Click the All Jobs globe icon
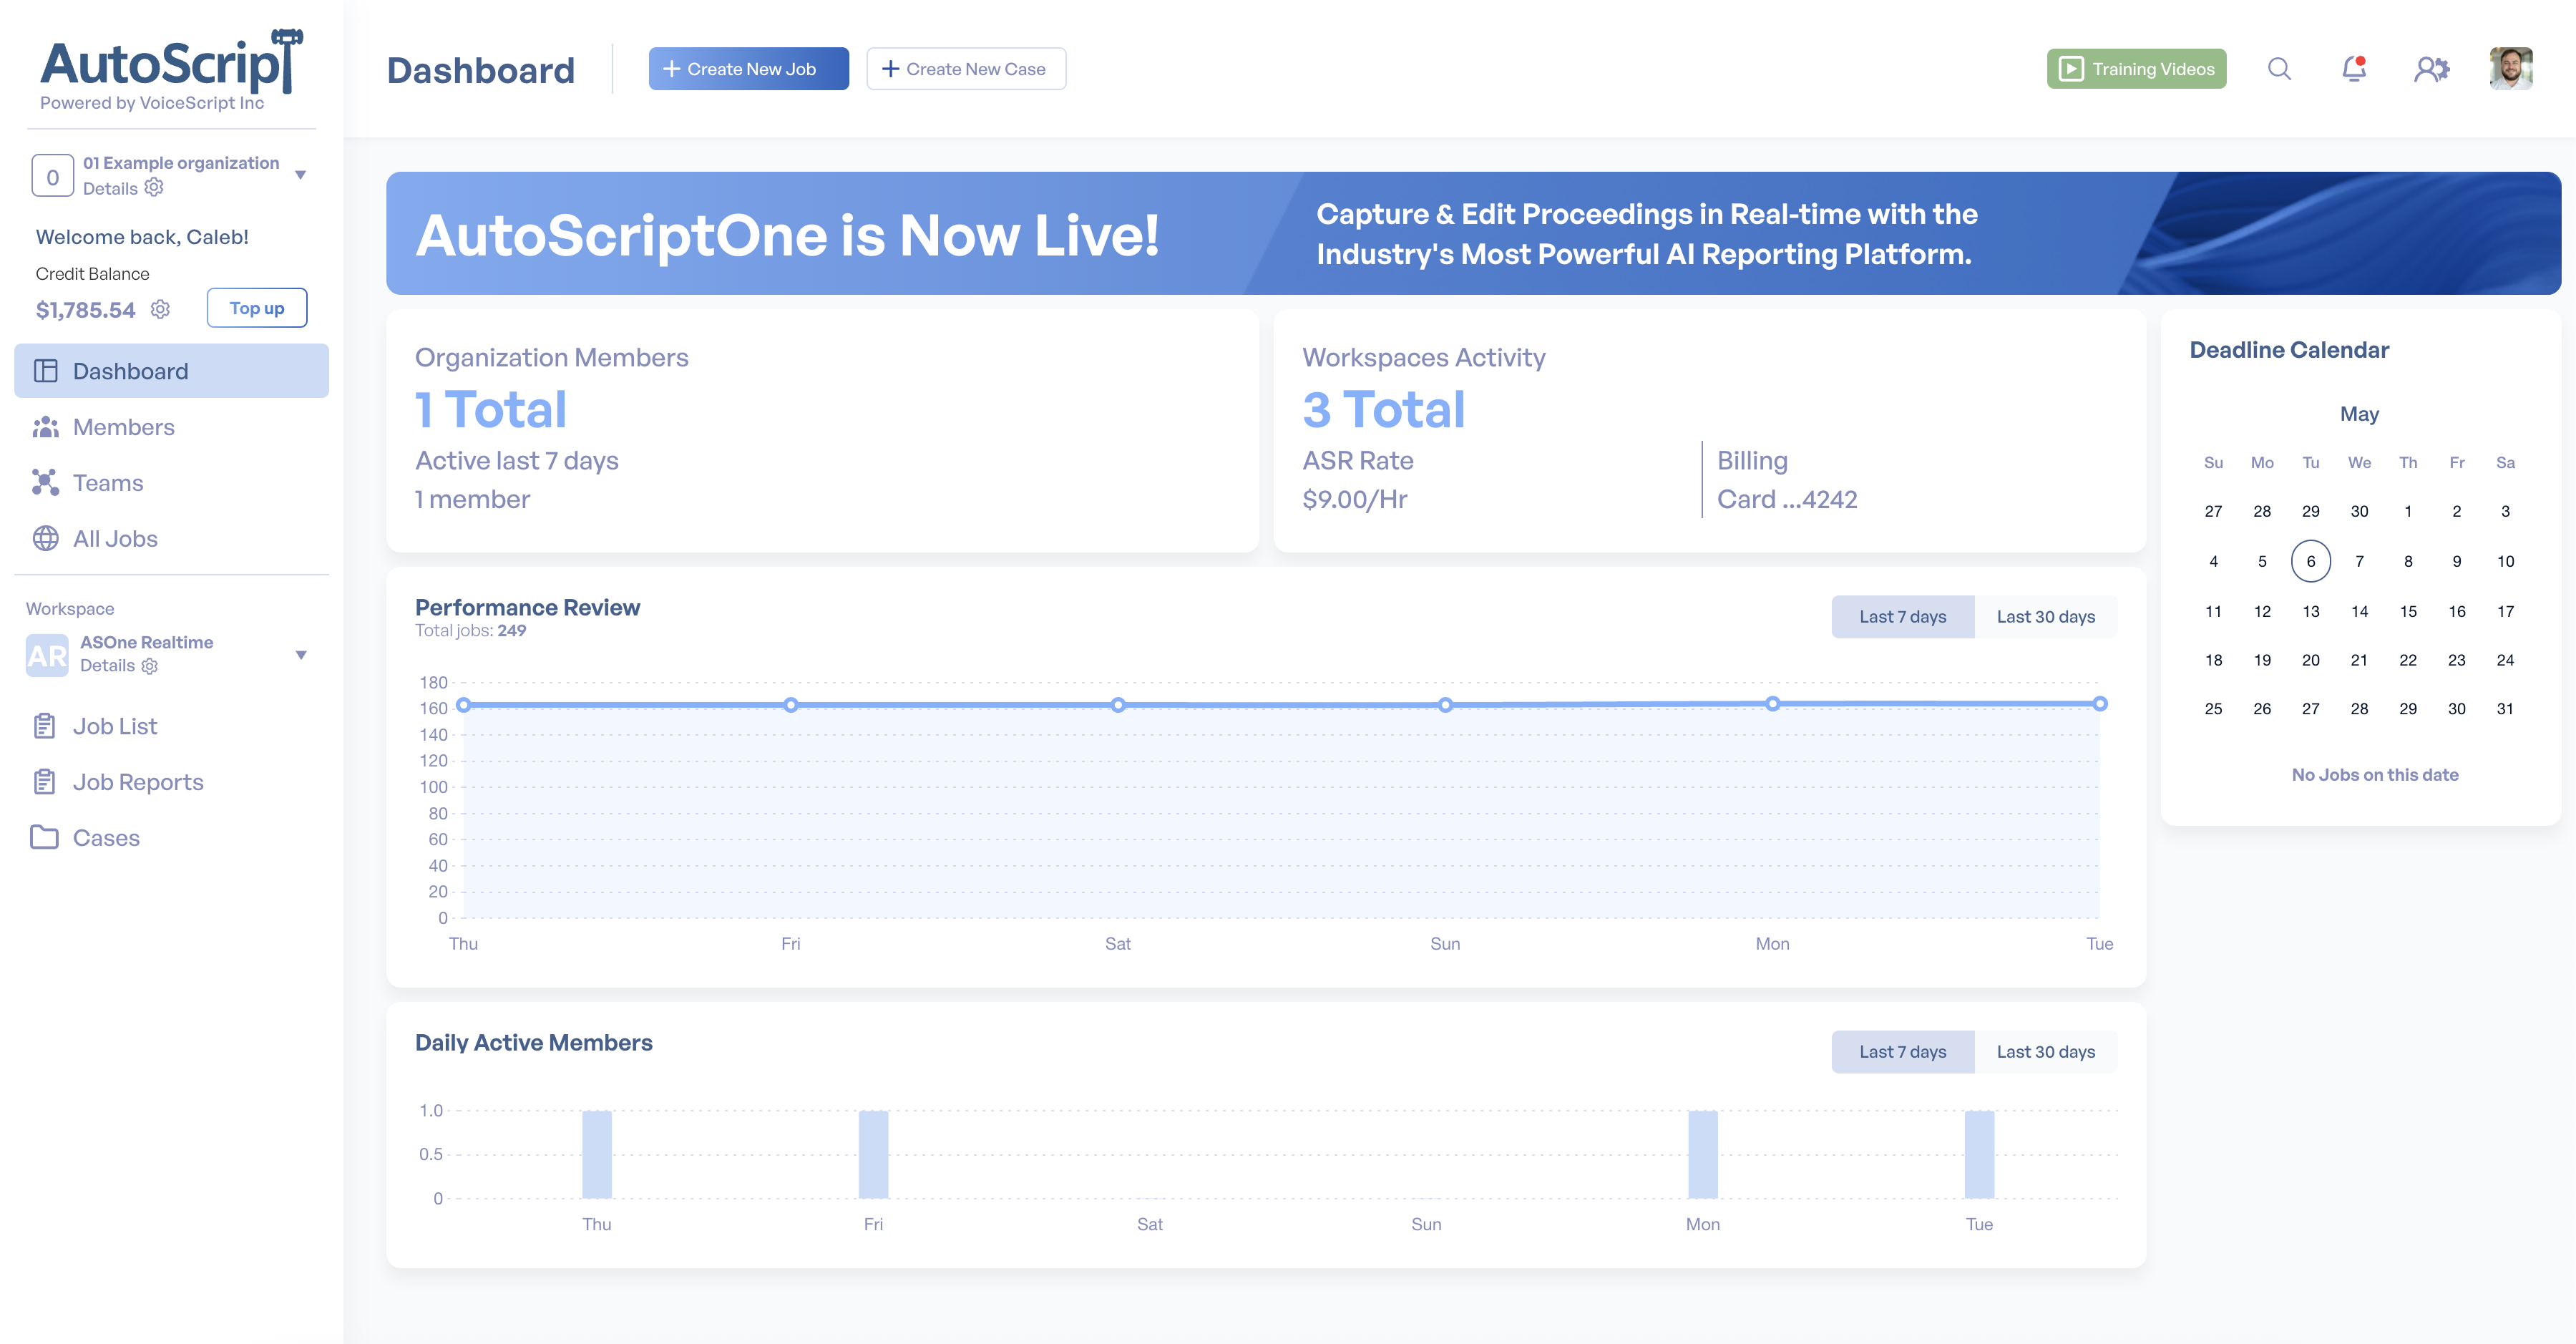This screenshot has height=1344, width=2576. click(x=46, y=538)
